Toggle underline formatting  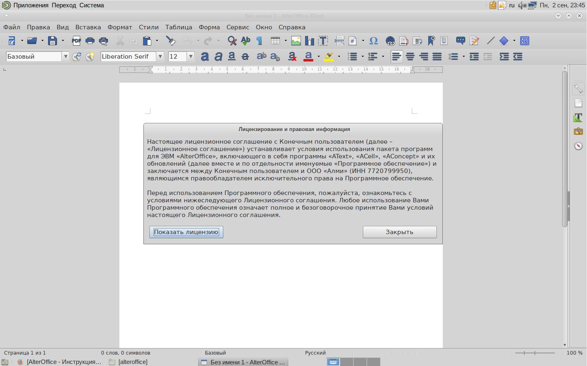[x=232, y=57]
